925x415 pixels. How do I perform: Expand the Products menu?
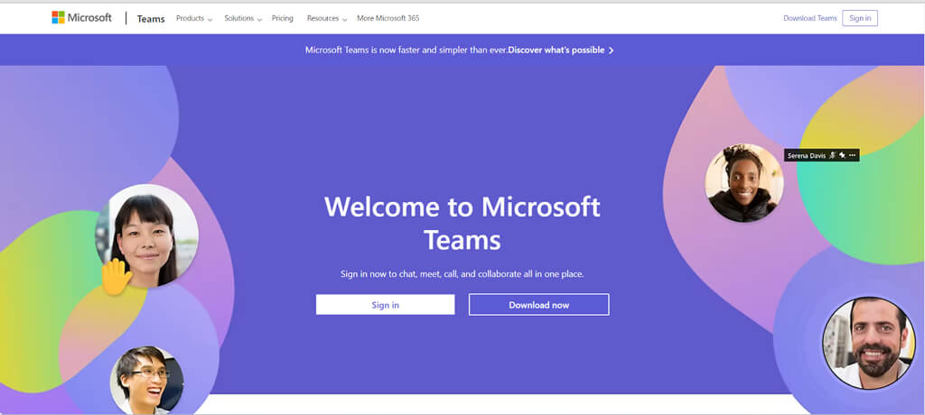(194, 18)
